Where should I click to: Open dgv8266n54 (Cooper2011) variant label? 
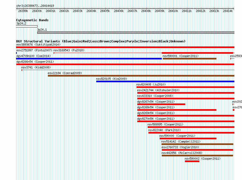coord(35,62)
